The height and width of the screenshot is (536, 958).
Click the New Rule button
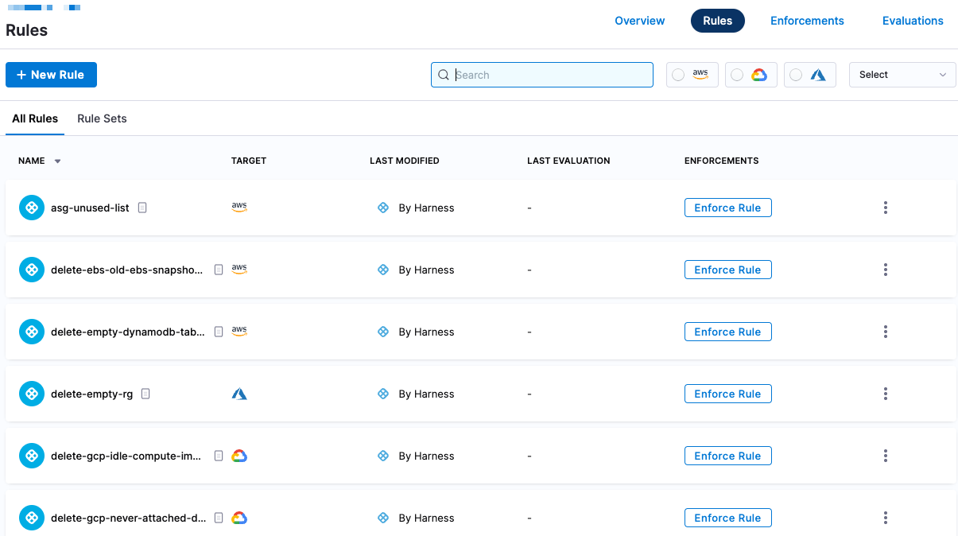[51, 75]
